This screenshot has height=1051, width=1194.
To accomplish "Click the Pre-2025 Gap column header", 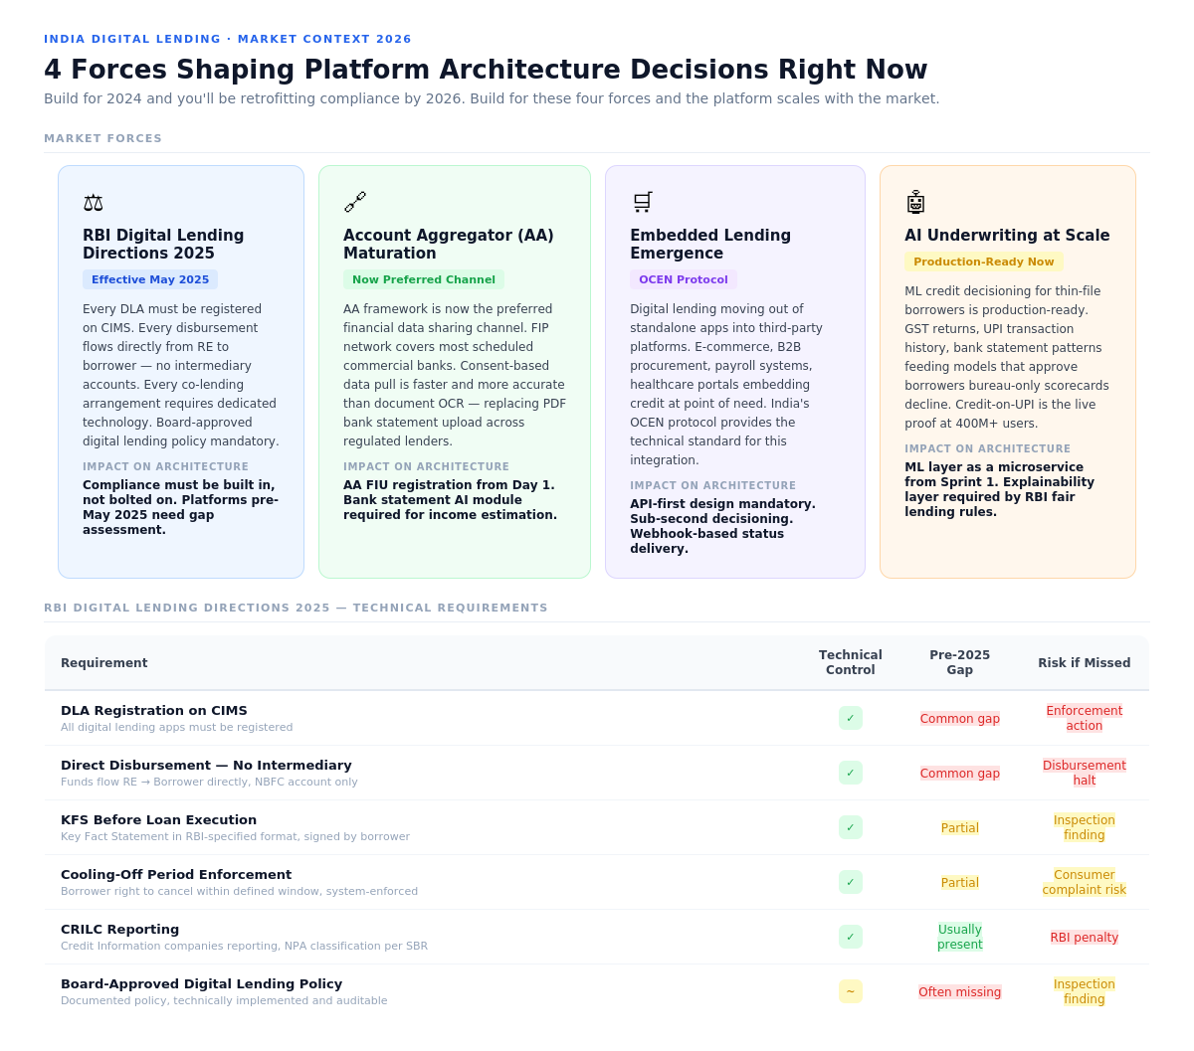I will click(x=960, y=662).
